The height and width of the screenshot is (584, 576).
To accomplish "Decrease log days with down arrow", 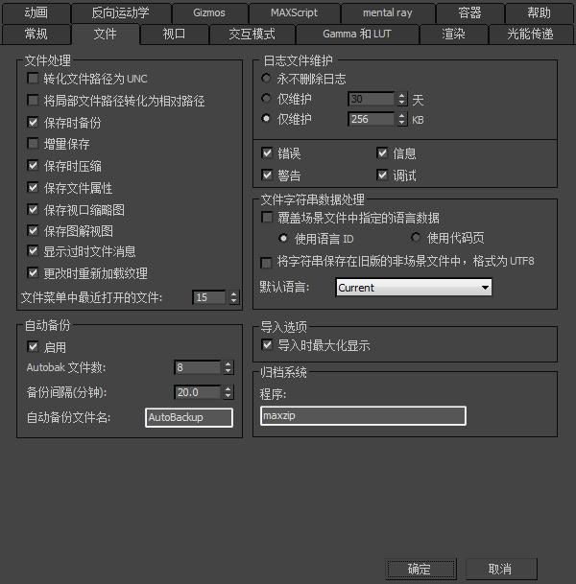I will 401,103.
